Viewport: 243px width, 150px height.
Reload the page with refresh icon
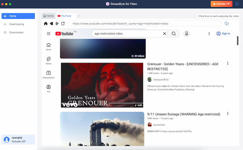click(63, 24)
